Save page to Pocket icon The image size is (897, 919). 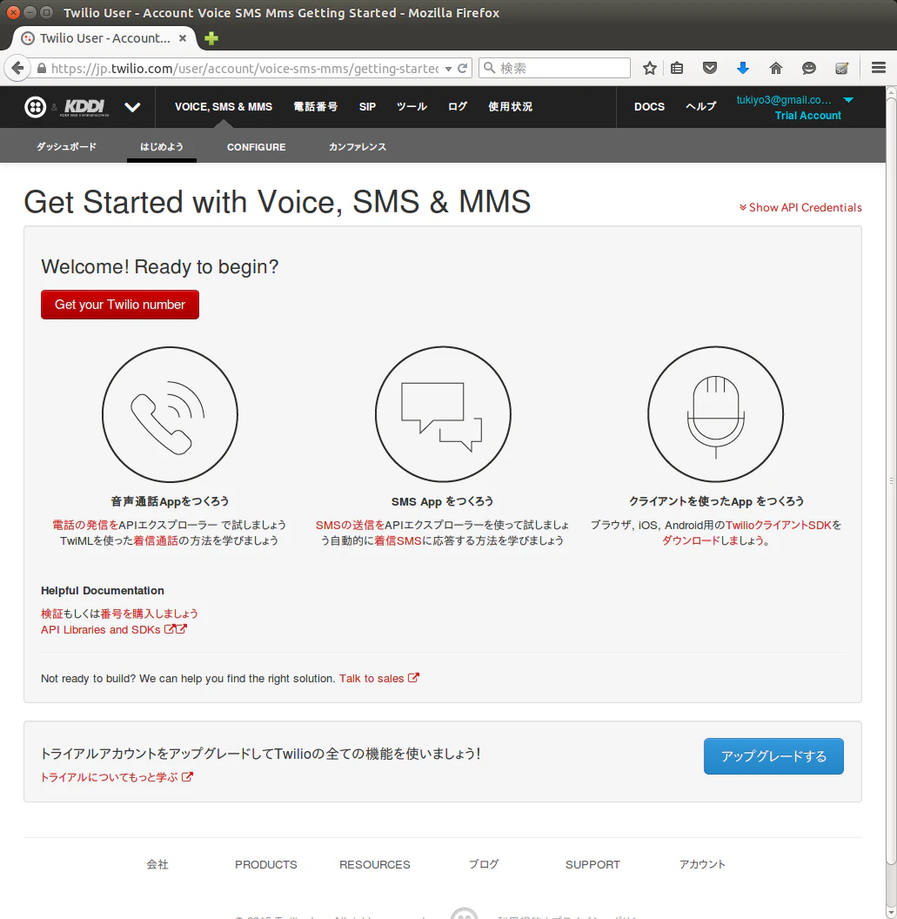click(x=710, y=68)
